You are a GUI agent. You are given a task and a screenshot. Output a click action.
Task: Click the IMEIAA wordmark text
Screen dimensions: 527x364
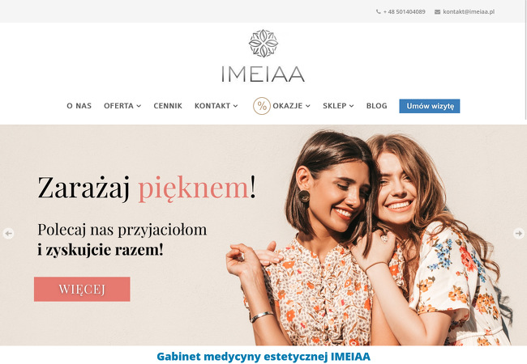263,74
